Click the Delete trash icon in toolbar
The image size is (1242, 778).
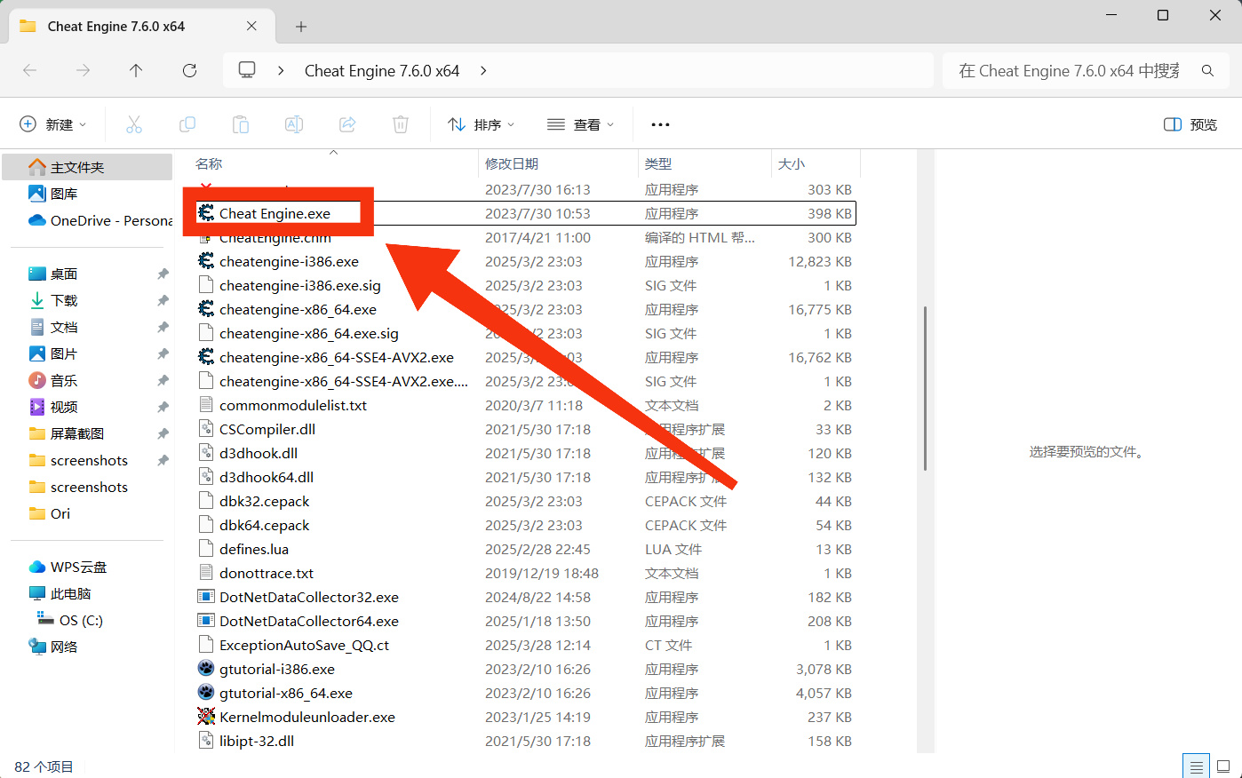[401, 124]
